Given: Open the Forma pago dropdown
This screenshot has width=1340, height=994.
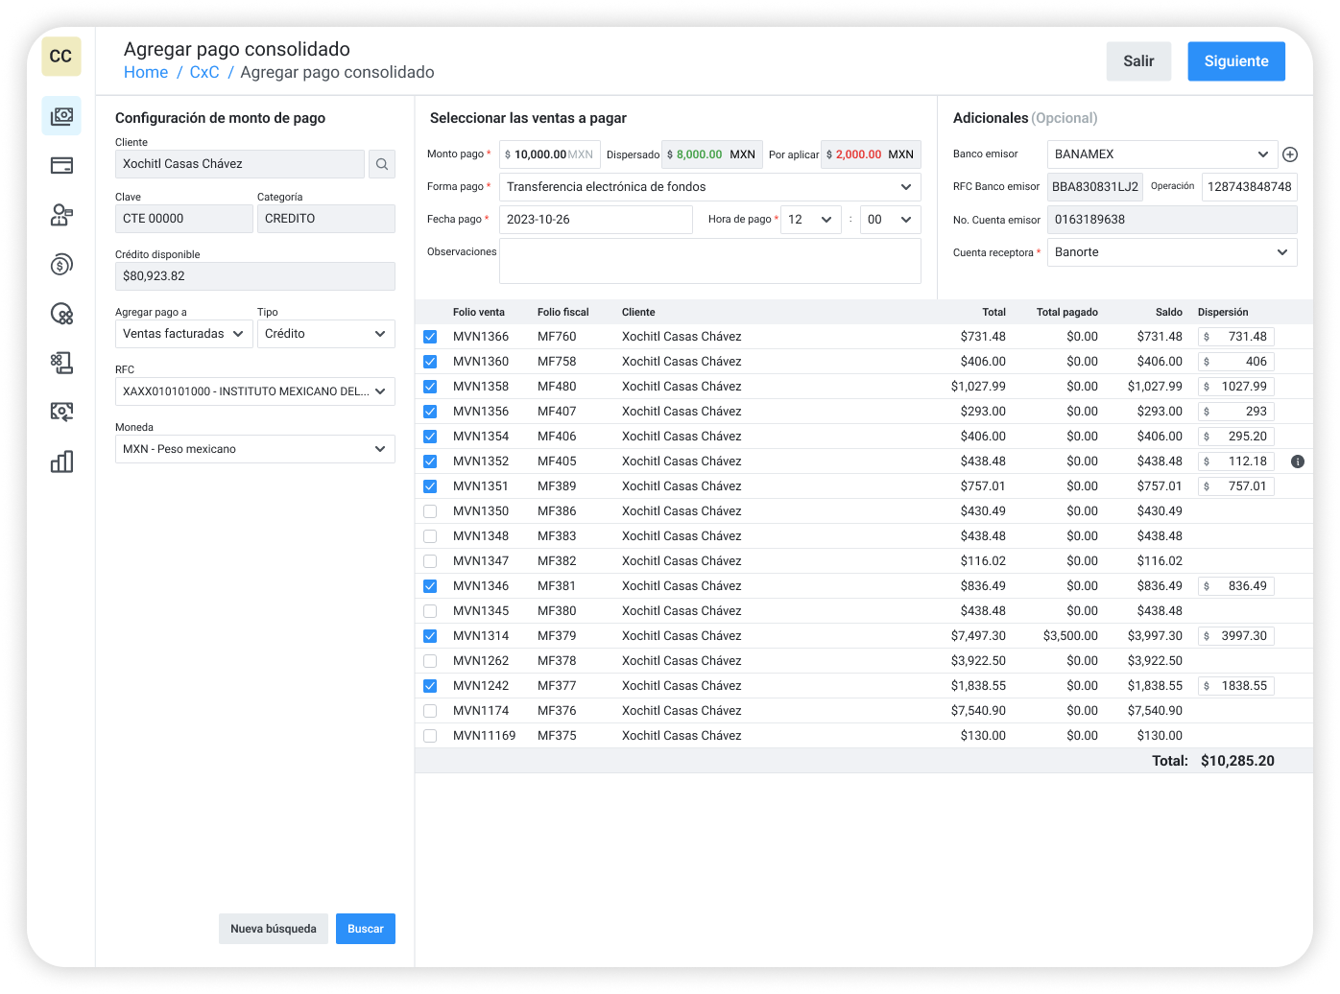Looking at the screenshot, I should click(x=710, y=187).
